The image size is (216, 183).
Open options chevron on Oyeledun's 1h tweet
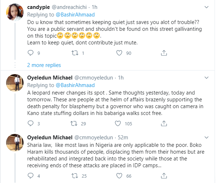click(x=206, y=78)
